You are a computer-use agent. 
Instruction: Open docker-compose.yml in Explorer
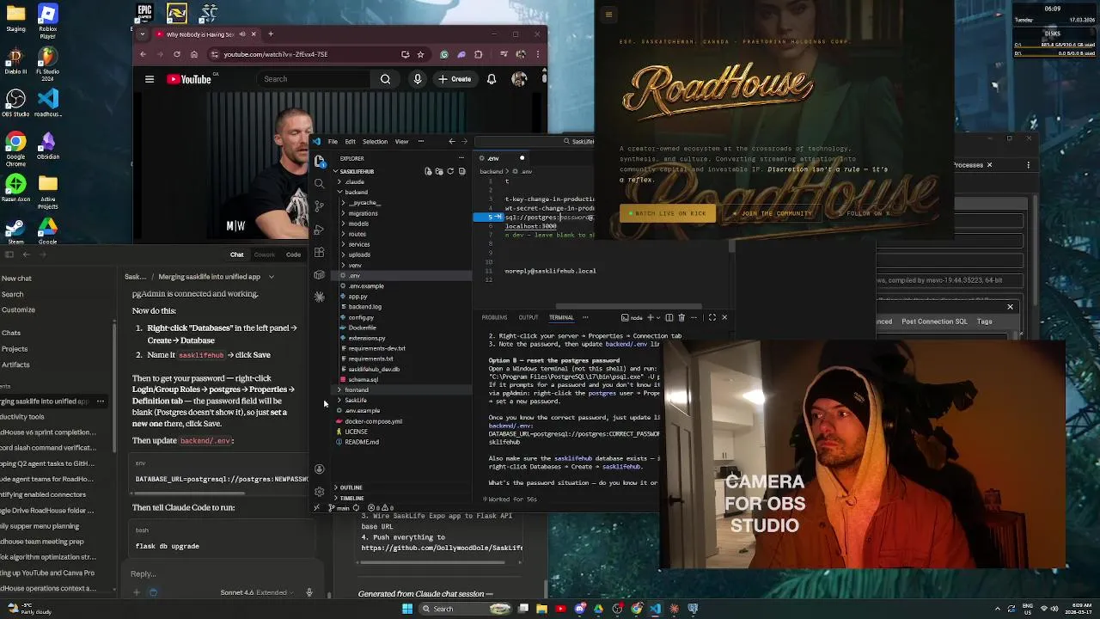tap(373, 421)
